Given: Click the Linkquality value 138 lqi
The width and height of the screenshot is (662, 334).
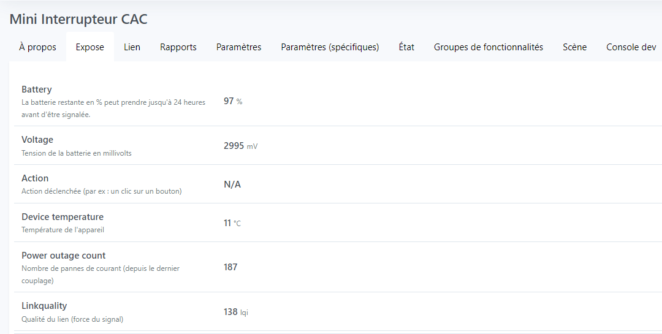Looking at the screenshot, I should (236, 312).
